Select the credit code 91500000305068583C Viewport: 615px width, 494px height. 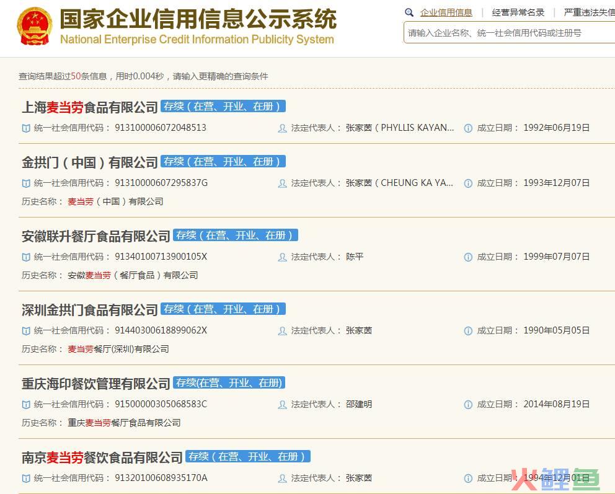coord(161,404)
